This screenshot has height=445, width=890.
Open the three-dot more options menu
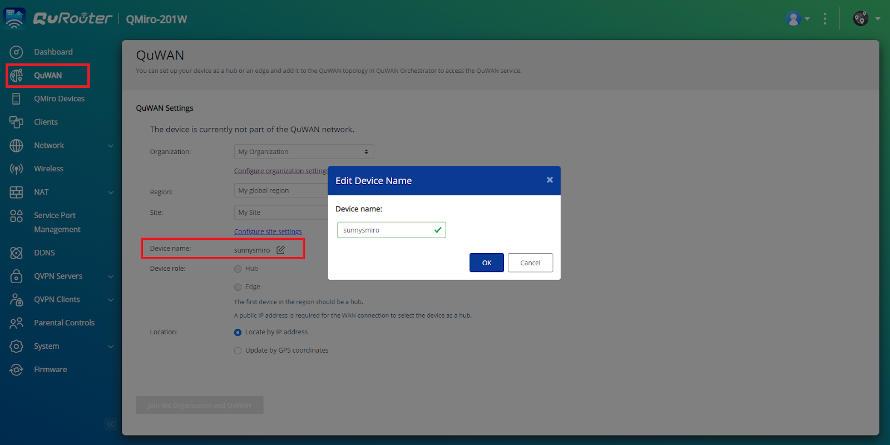coord(825,19)
